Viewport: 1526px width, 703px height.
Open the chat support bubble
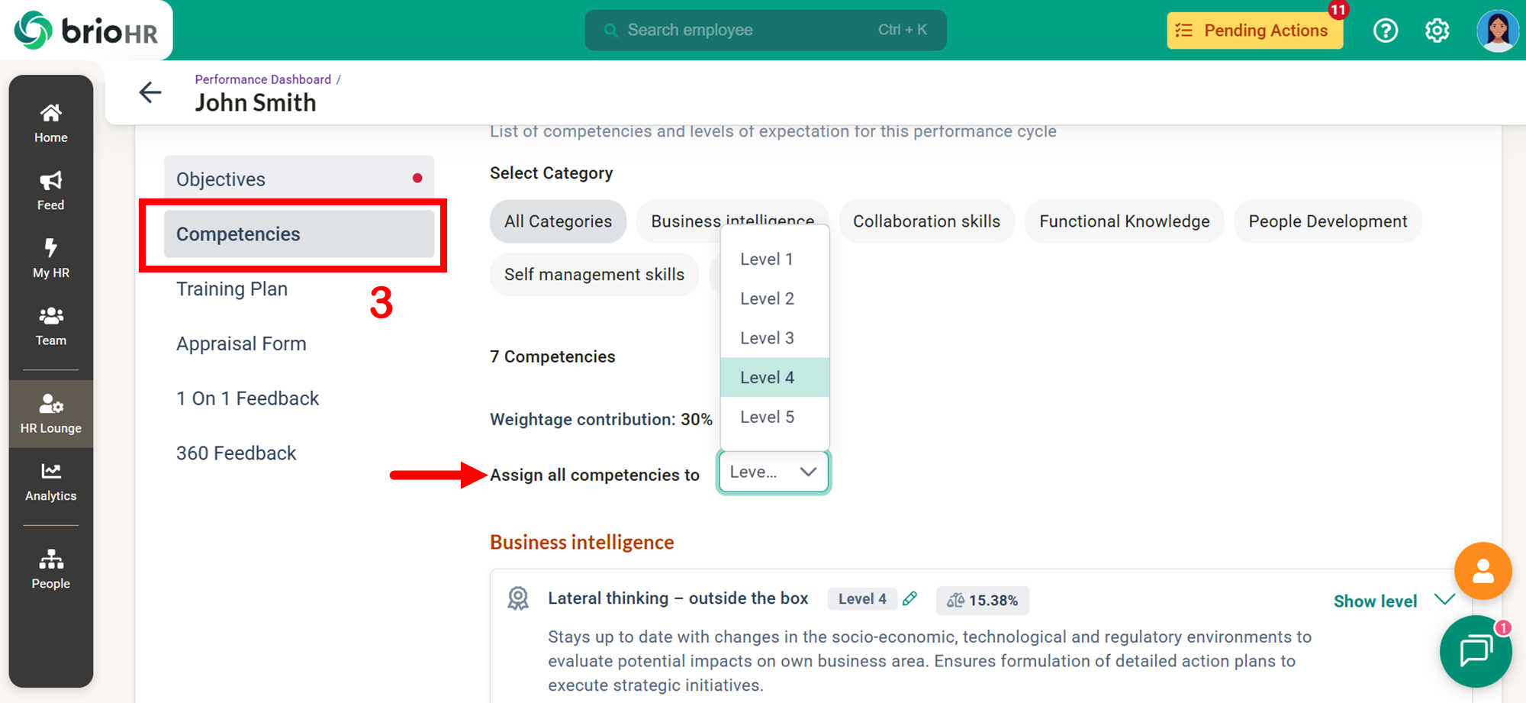(1475, 651)
